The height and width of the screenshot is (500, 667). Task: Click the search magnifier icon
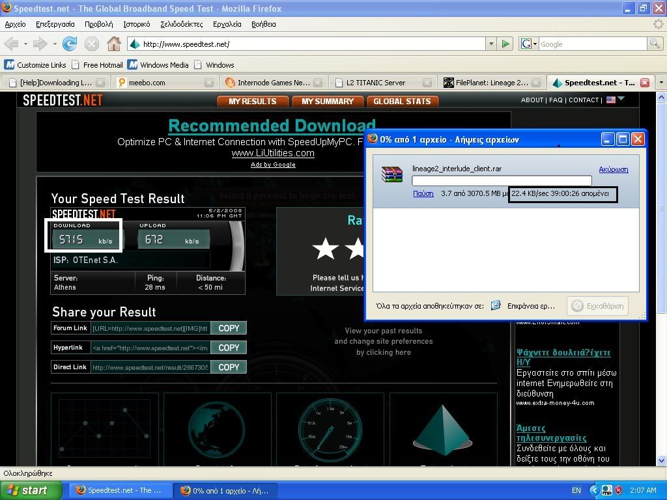tap(655, 44)
